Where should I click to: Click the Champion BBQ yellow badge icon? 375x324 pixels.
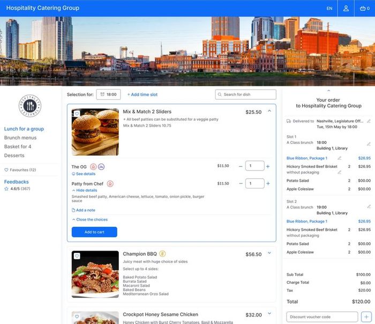coord(162,253)
